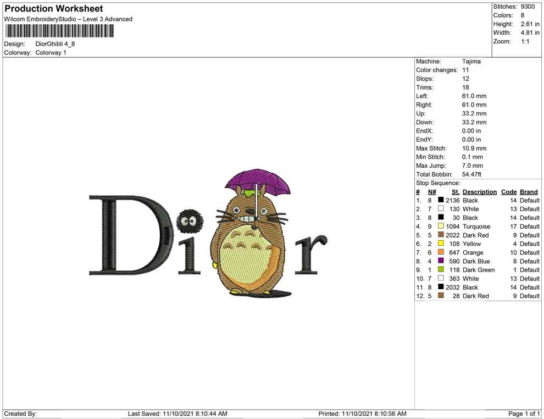Image resolution: width=544 pixels, height=419 pixels.
Task: Click the Orange swatch for stop 7
Action: click(441, 252)
